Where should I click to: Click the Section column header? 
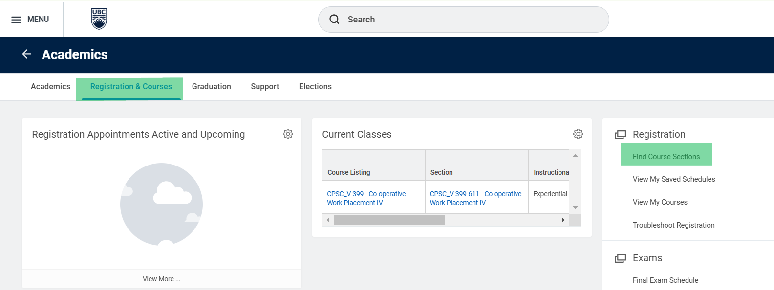(476, 166)
